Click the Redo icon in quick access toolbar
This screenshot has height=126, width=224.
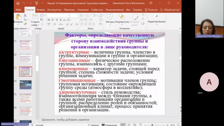coord(30,3)
